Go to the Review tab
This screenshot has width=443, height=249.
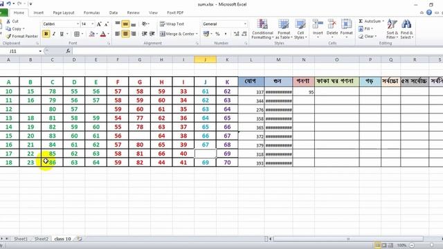click(133, 12)
